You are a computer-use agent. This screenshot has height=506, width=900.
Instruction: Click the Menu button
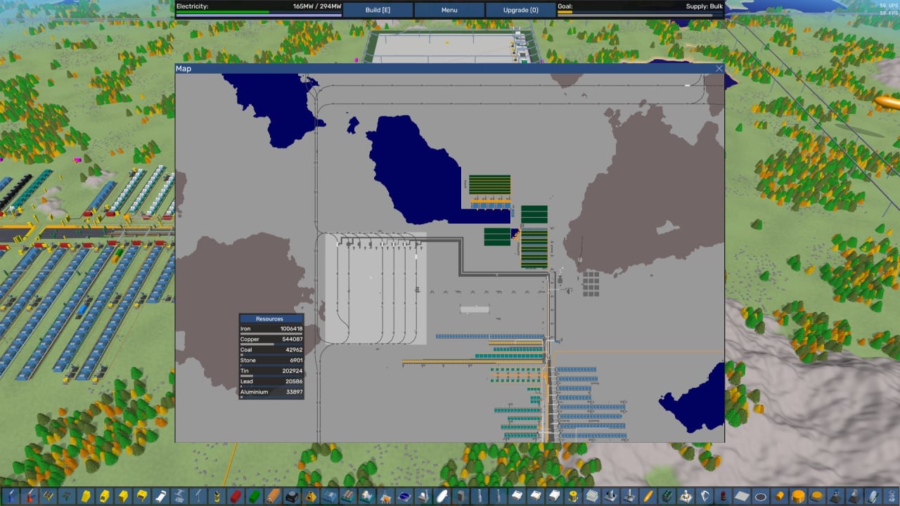449,10
